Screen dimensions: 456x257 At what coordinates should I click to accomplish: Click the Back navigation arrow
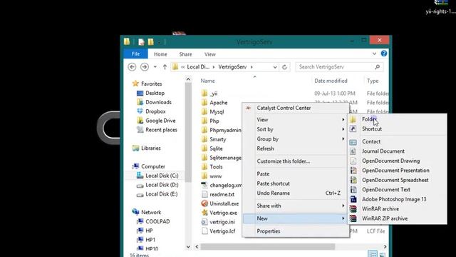(x=132, y=66)
